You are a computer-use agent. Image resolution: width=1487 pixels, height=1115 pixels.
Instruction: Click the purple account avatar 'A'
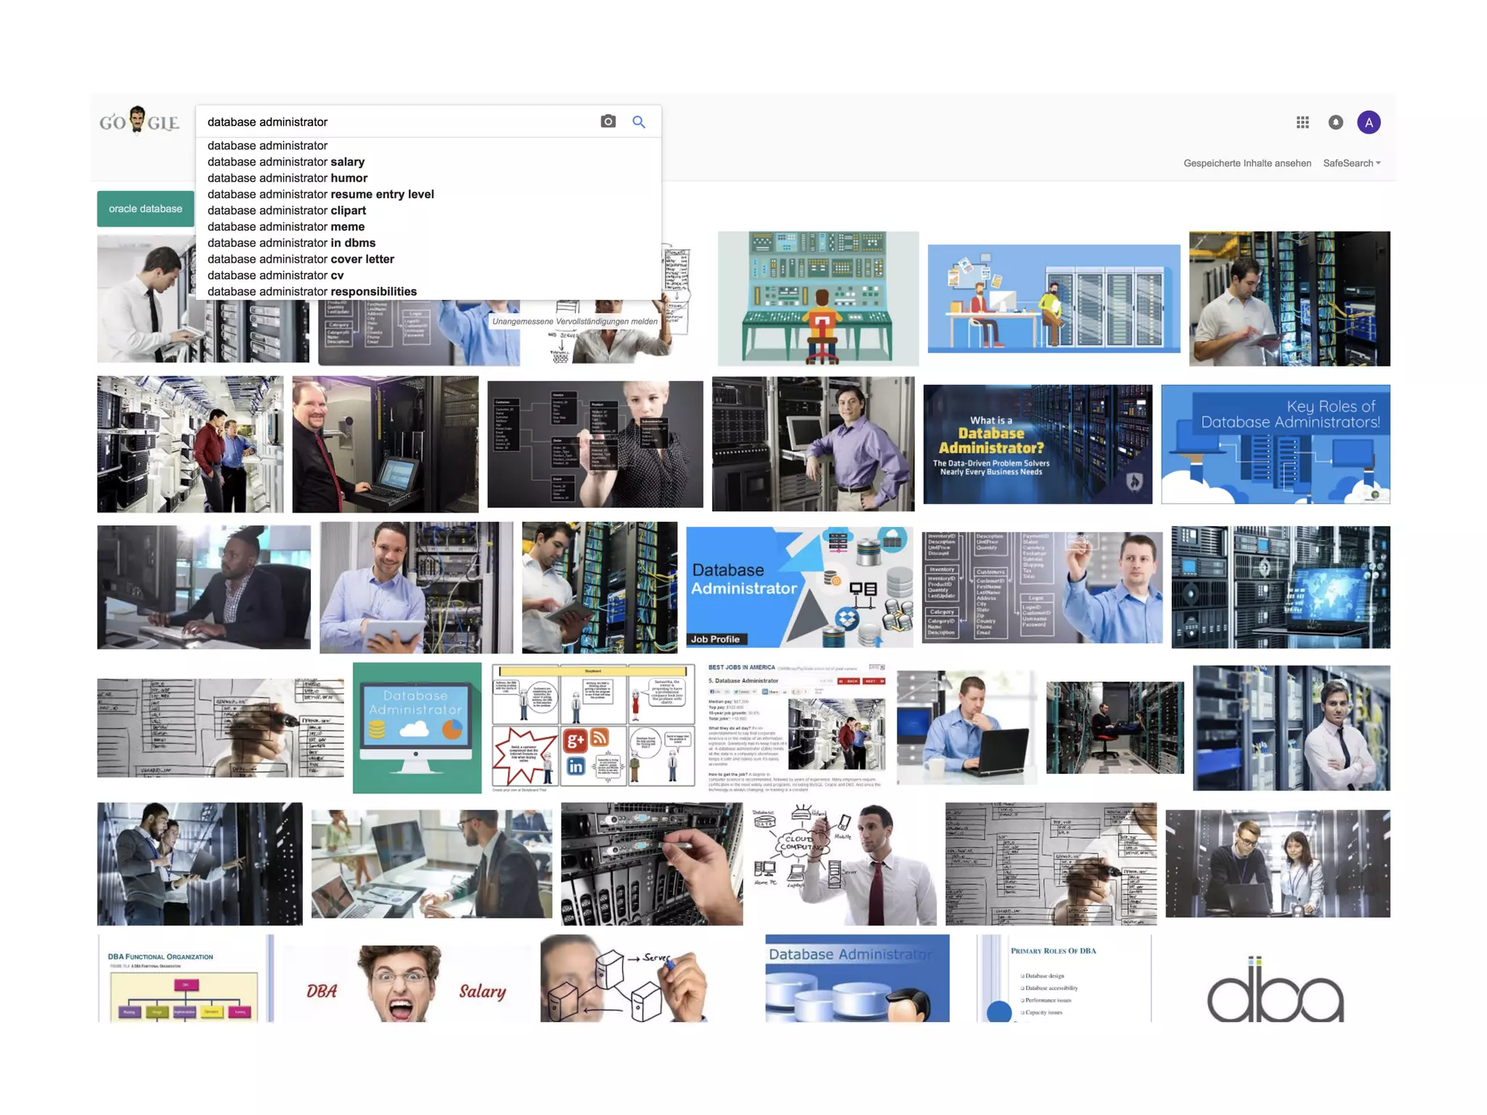point(1369,122)
